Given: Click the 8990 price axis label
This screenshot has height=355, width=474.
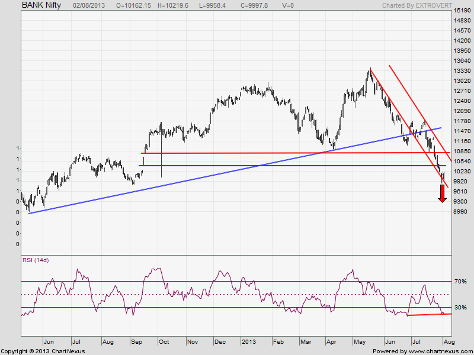Looking at the screenshot, I should 460,212.
